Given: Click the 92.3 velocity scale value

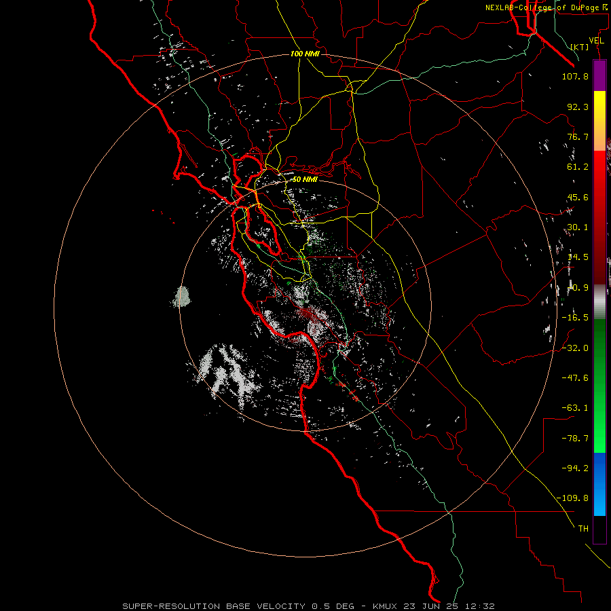Looking at the screenshot, I should click(x=578, y=107).
